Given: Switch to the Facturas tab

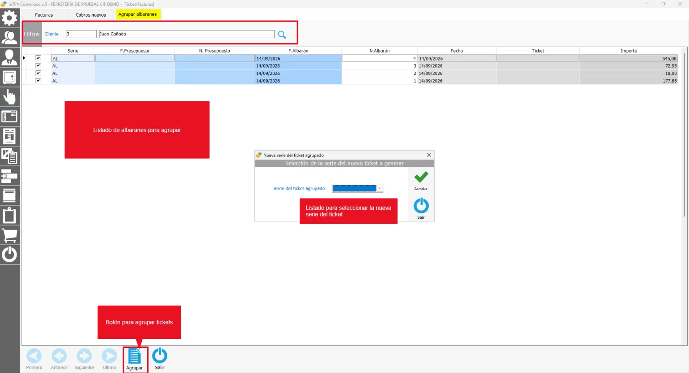Looking at the screenshot, I should [x=44, y=15].
